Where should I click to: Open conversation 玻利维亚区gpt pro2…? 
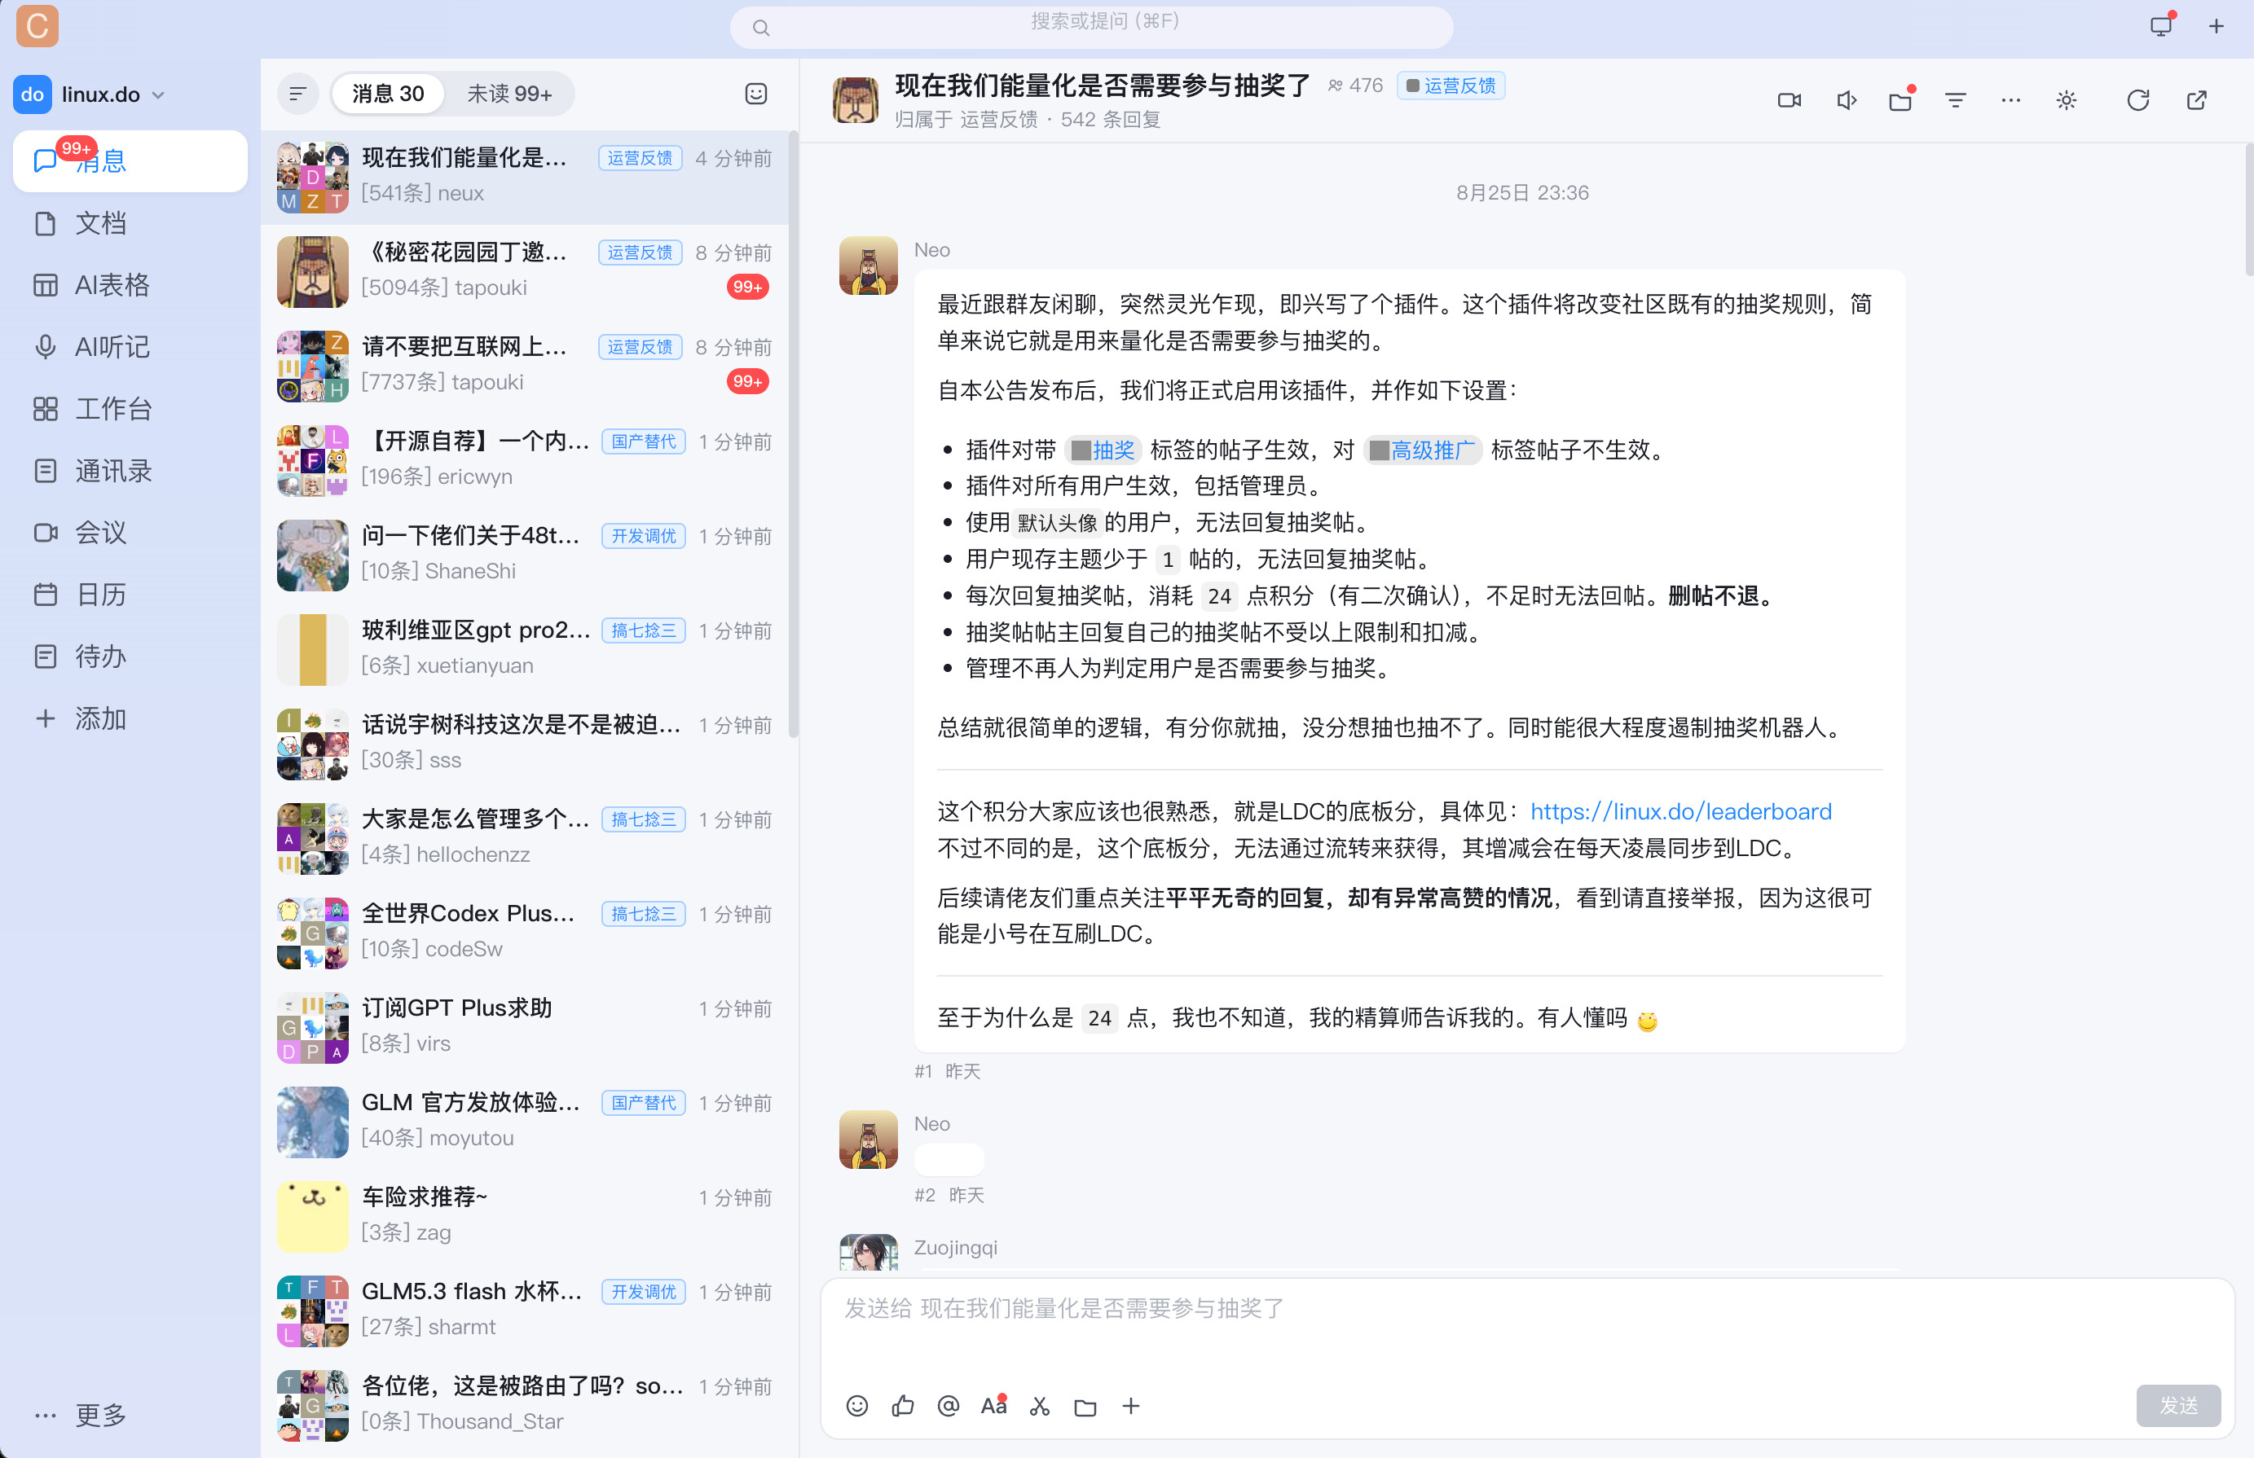pyautogui.click(x=525, y=648)
